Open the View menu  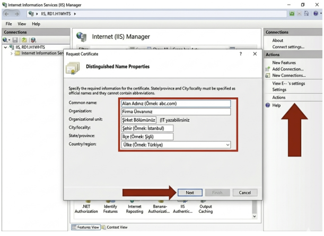click(22, 24)
